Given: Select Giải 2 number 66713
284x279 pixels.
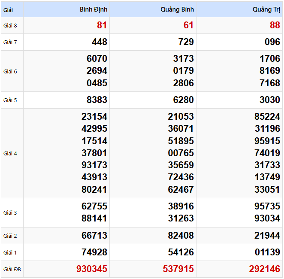Looking at the screenshot, I should click(94, 236).
